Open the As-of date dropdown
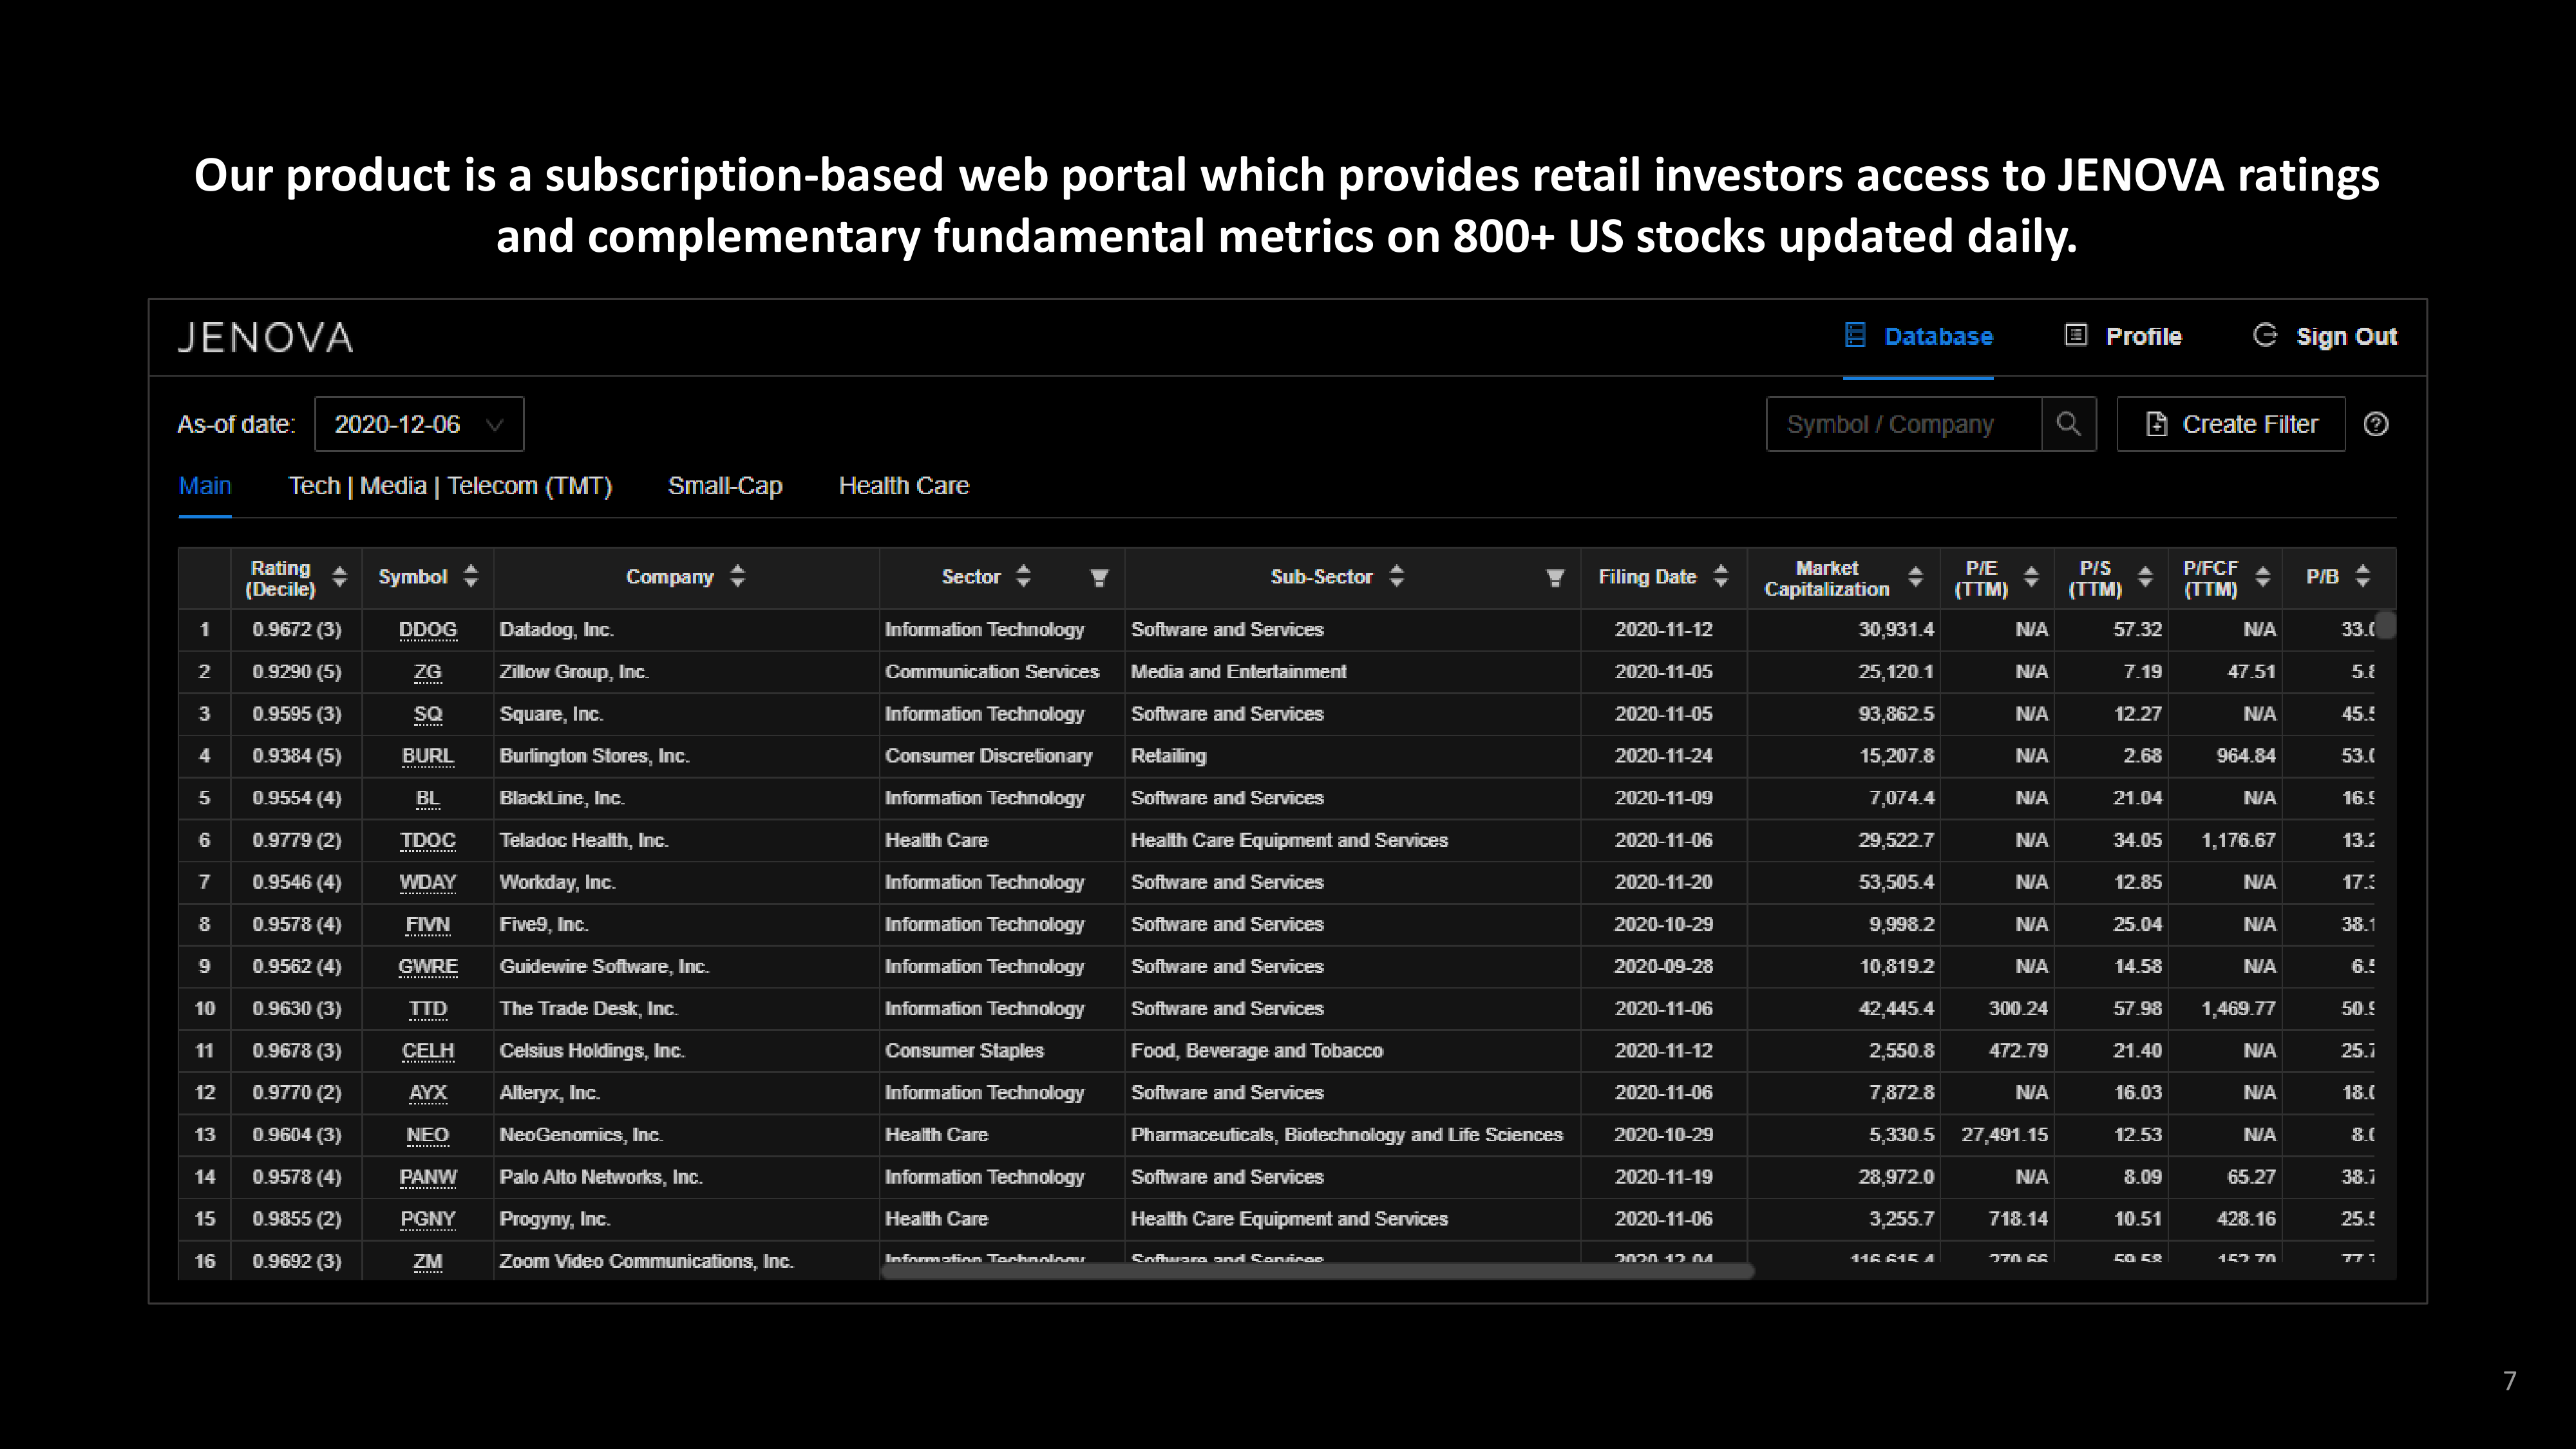Image resolution: width=2576 pixels, height=1449 pixels. click(419, 424)
